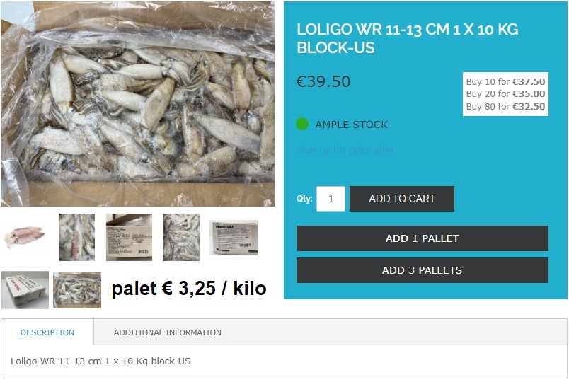This screenshot has width=569, height=382.
Task: Select the Buy 80 for €32.50 tier
Action: click(x=505, y=106)
